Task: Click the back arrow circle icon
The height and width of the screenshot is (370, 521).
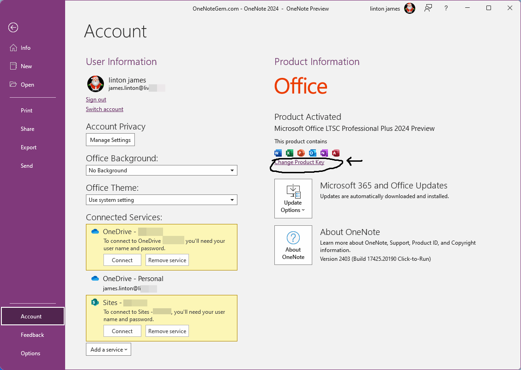Action: click(x=13, y=28)
